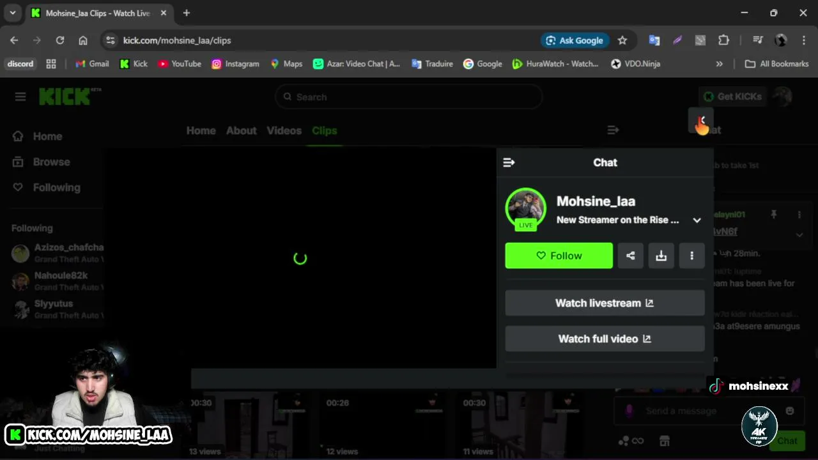This screenshot has width=818, height=460.
Task: Switch to the About tab
Action: coord(241,130)
